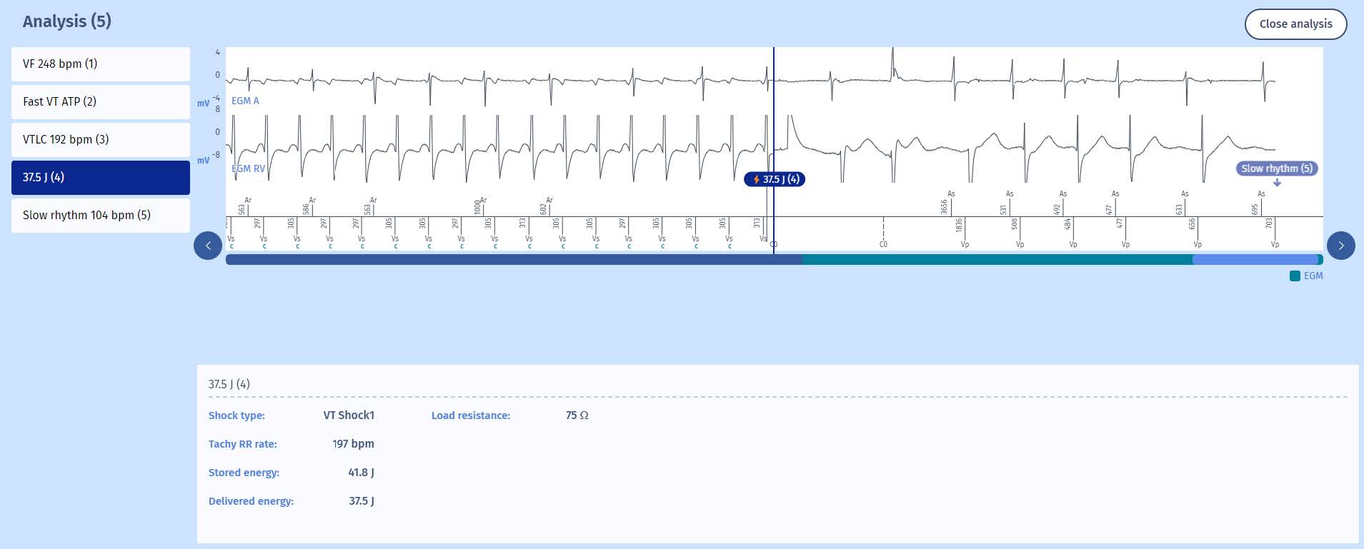Click the Load resistance label
The height and width of the screenshot is (549, 1364).
point(470,415)
